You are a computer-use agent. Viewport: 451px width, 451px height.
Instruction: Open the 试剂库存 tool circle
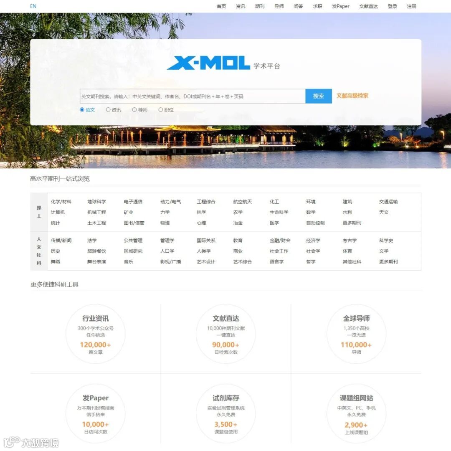226,413
